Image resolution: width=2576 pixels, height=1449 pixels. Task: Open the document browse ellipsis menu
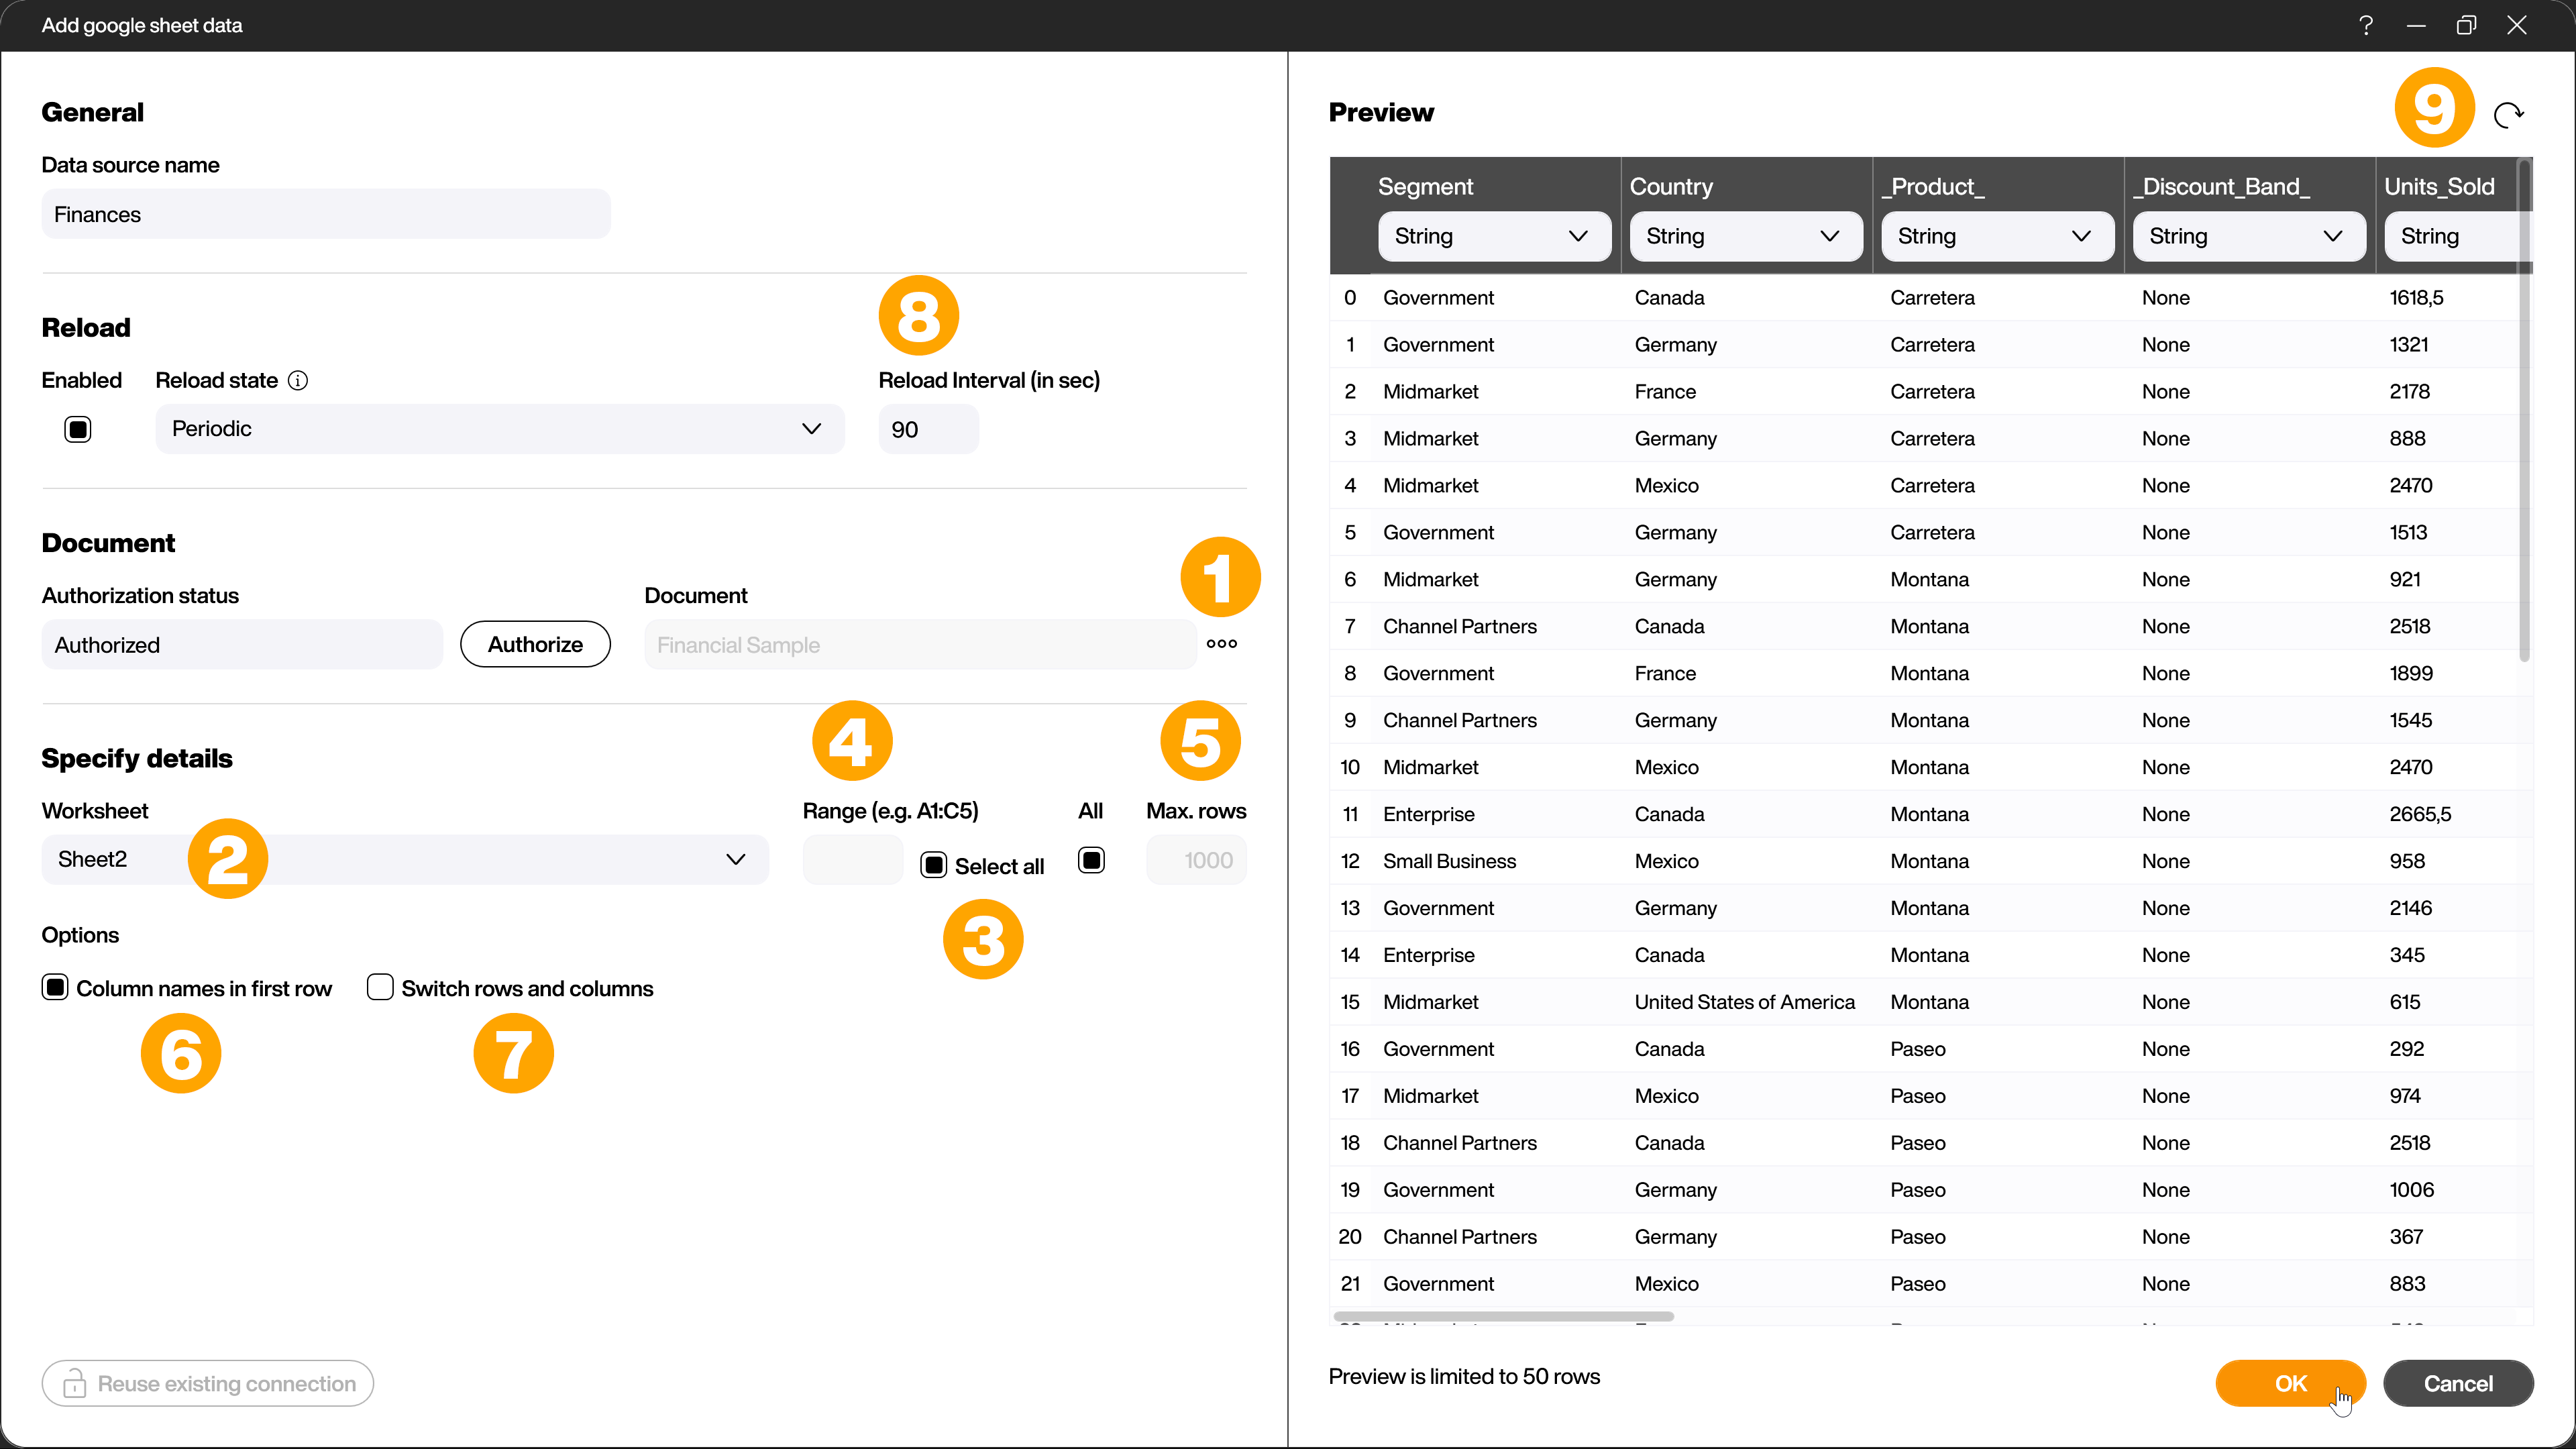(x=1221, y=644)
